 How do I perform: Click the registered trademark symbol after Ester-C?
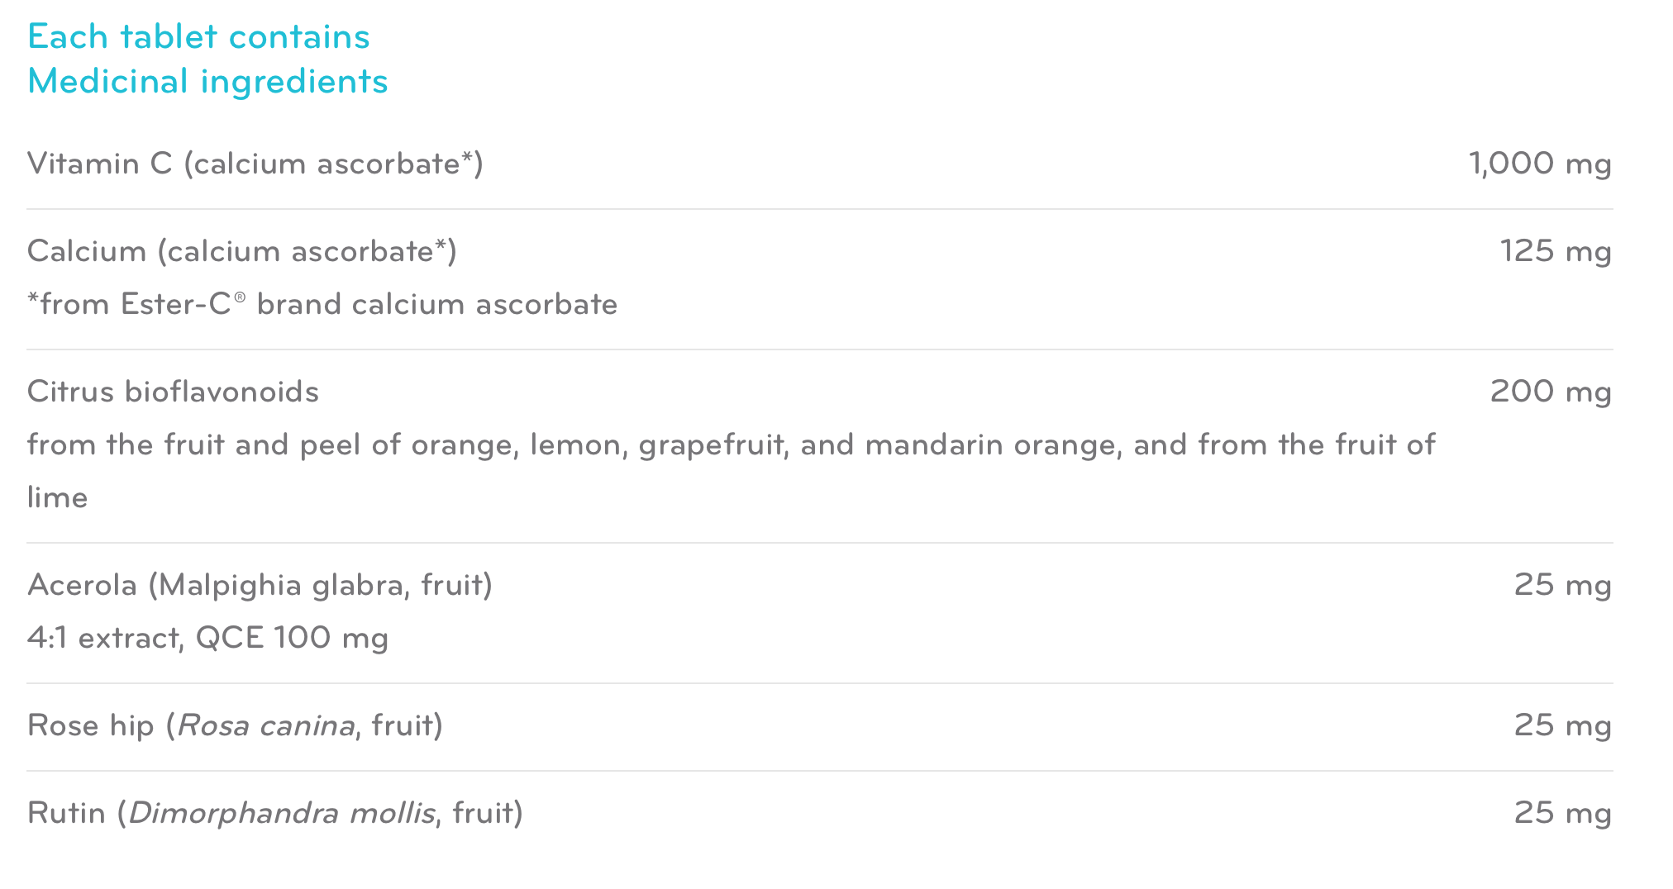(x=240, y=297)
